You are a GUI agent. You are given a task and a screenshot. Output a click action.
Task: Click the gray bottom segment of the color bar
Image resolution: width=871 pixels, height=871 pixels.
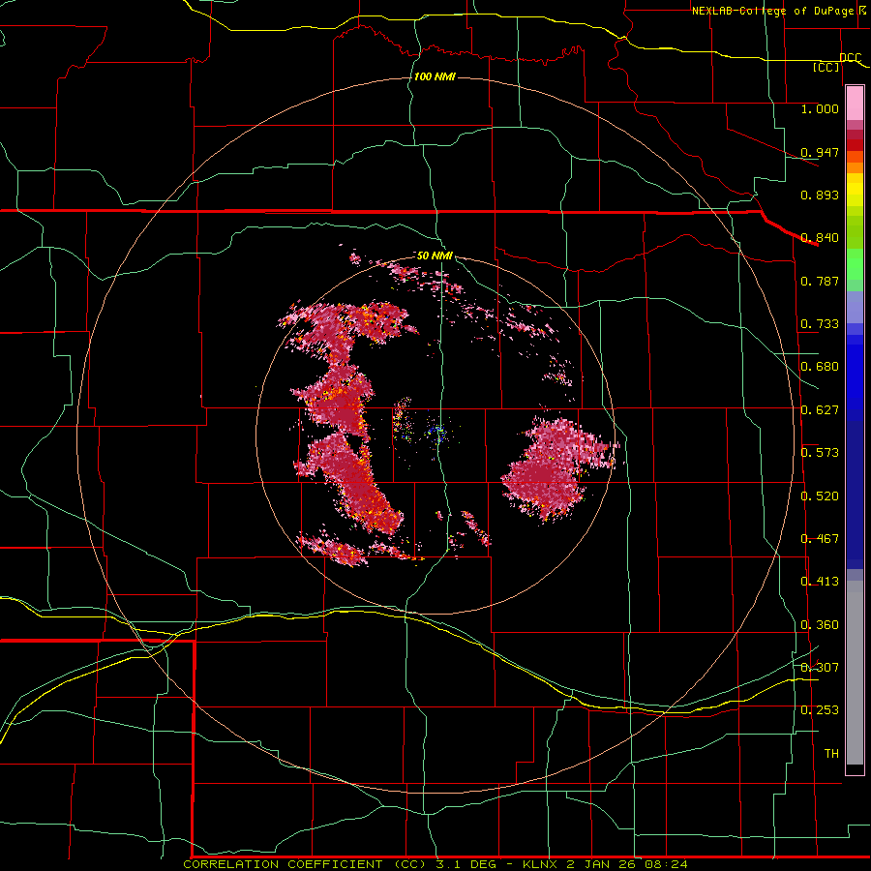pos(855,673)
